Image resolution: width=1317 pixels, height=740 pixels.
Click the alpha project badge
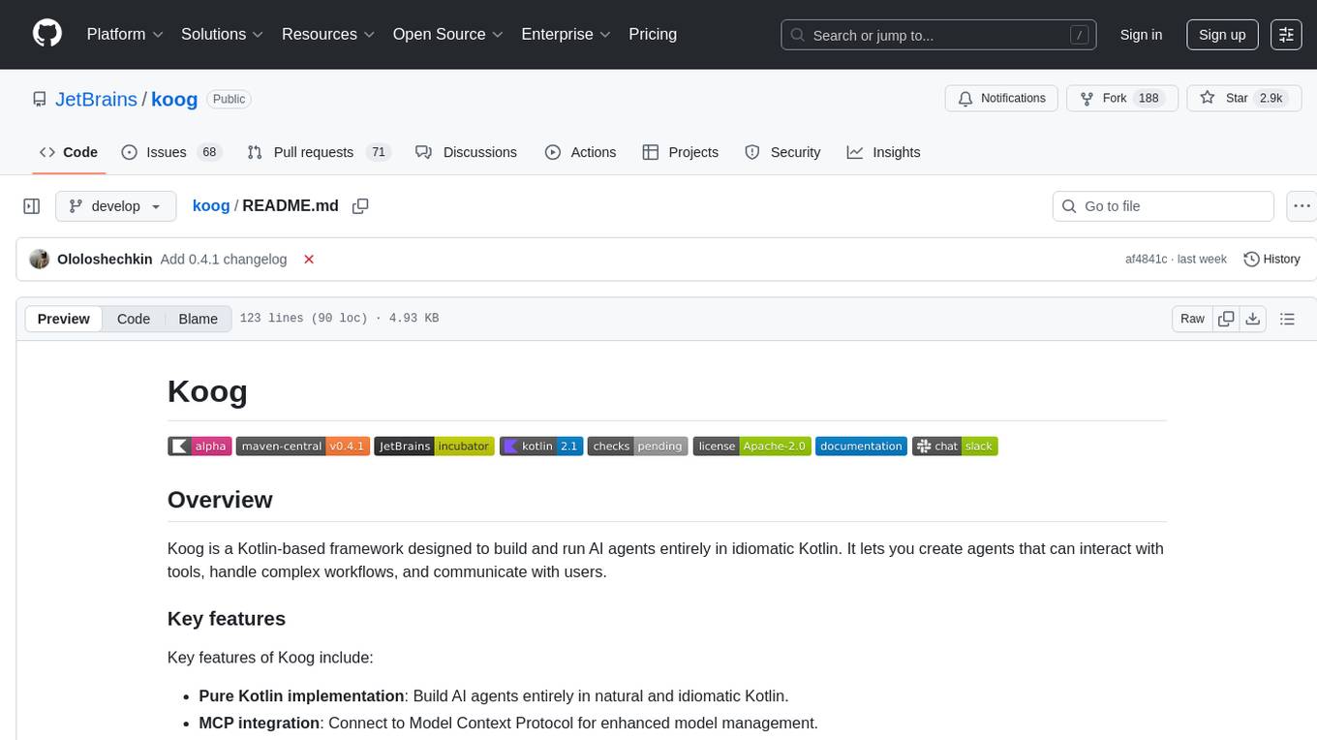click(x=199, y=447)
